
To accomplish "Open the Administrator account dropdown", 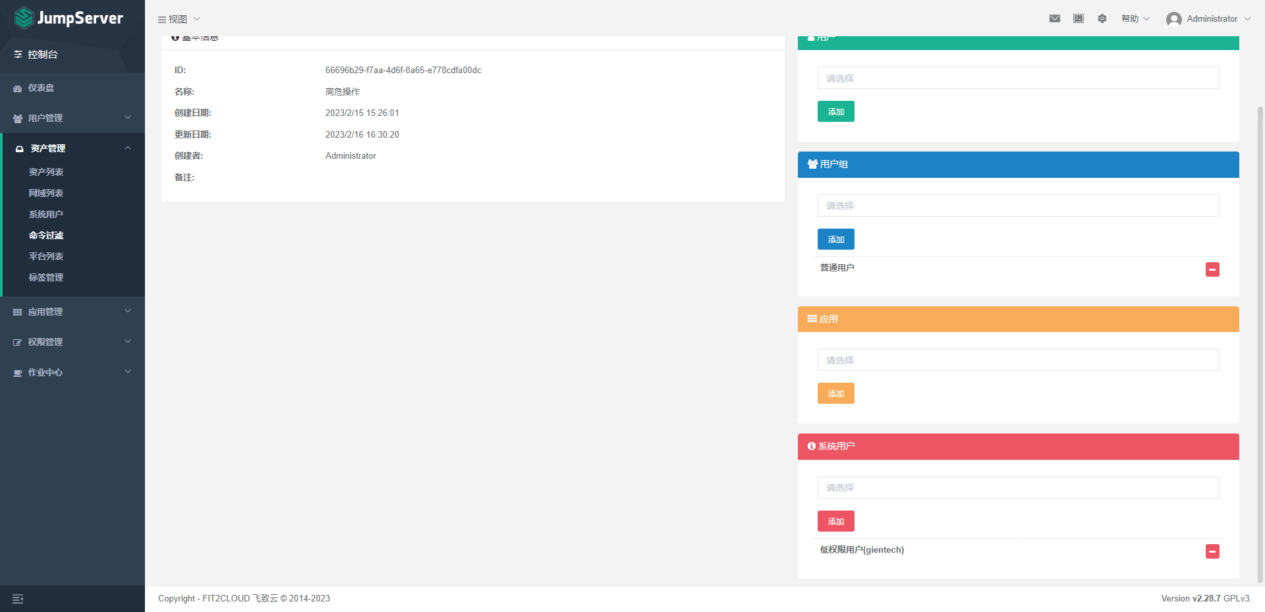I will [1208, 19].
